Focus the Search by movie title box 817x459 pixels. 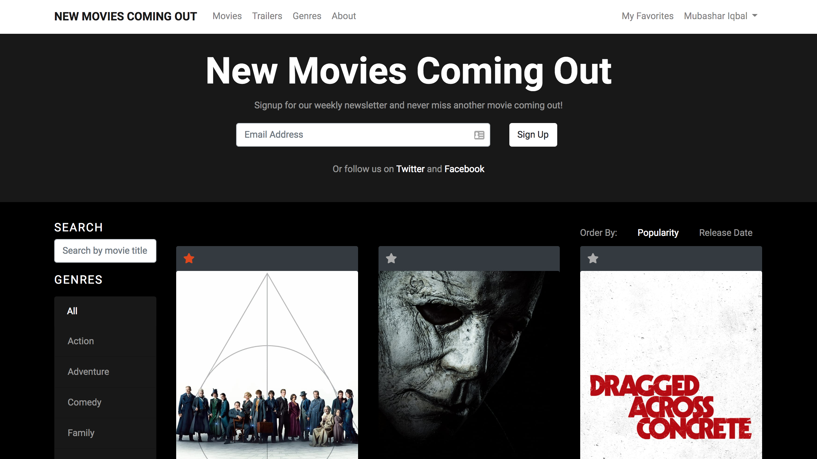coord(105,251)
